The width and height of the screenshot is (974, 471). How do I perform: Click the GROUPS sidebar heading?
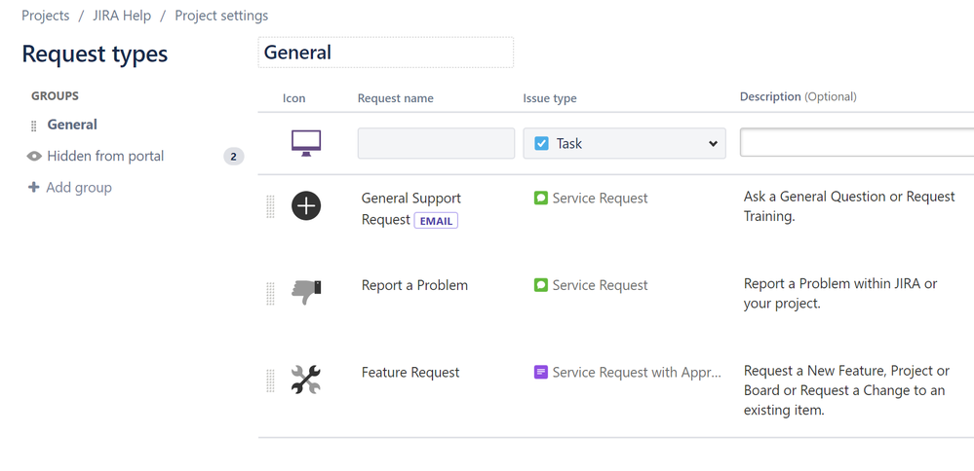[56, 96]
